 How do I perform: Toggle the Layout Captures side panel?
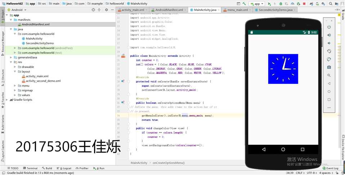(x=3, y=152)
